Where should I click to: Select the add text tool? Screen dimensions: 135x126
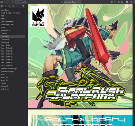pos(115,2)
